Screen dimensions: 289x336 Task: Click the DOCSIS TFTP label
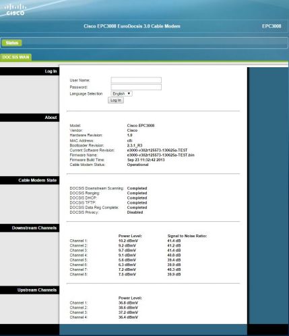[83, 203]
